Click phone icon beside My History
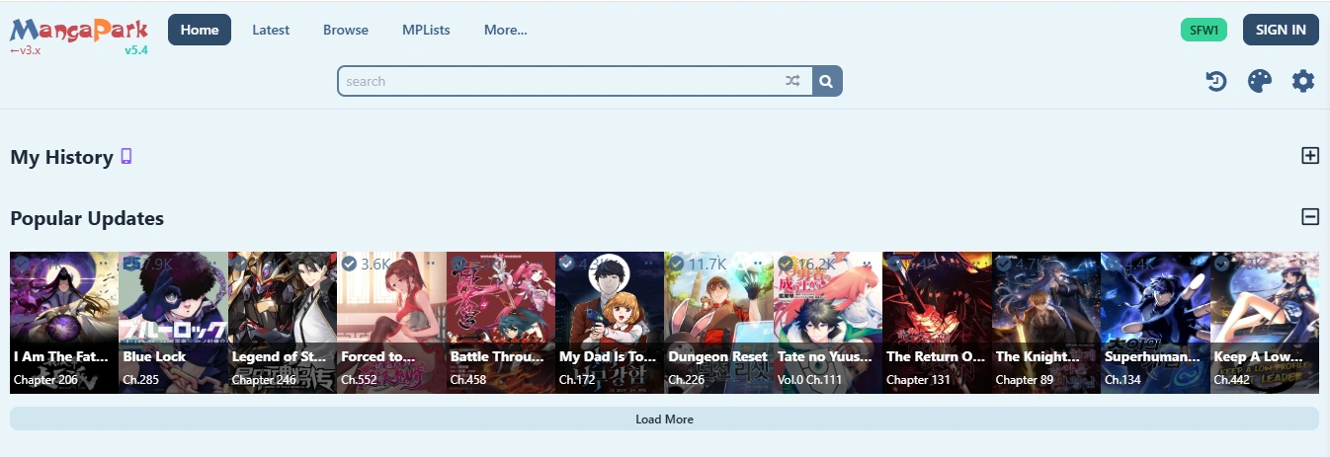This screenshot has width=1330, height=457. pos(125,156)
